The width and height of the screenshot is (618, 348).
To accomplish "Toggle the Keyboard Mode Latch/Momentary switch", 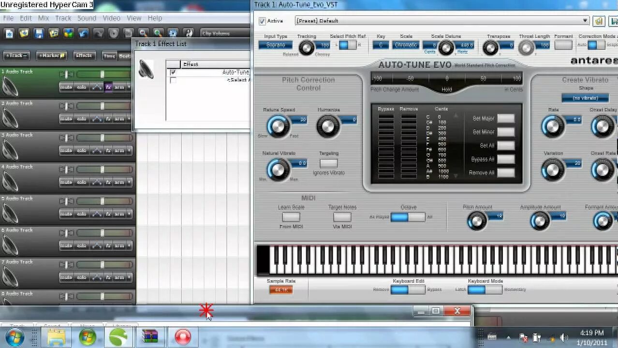I will coord(485,290).
